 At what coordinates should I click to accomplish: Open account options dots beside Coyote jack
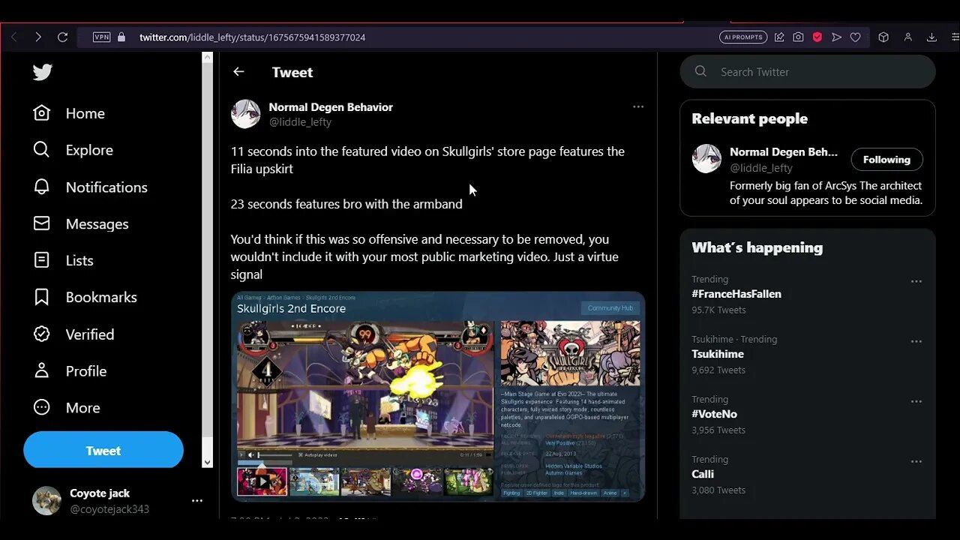tap(196, 500)
